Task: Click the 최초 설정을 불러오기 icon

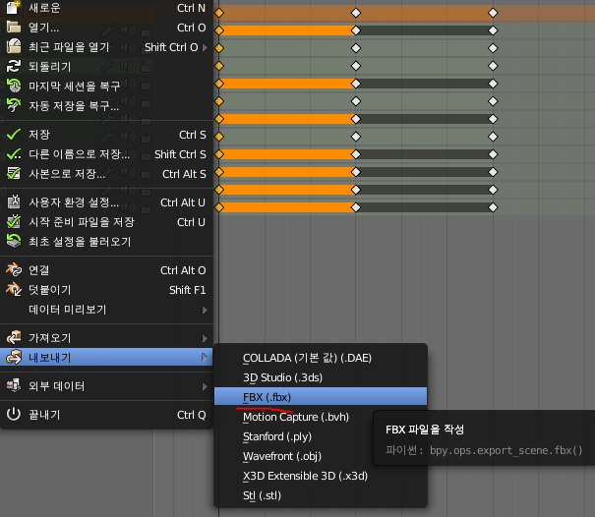Action: click(14, 241)
